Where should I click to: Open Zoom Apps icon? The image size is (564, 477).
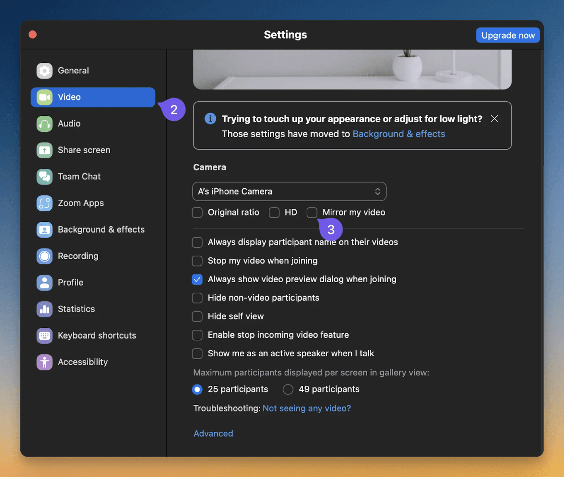click(45, 203)
